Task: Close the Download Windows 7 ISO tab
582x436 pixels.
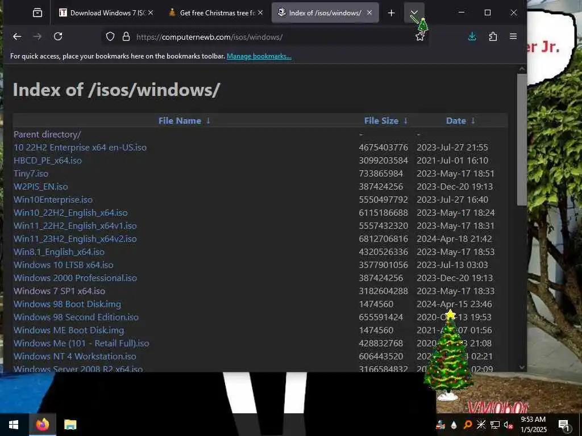Action: [x=151, y=12]
